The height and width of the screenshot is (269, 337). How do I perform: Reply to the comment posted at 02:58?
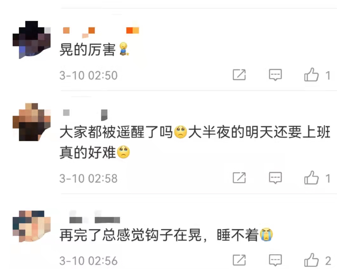point(275,178)
